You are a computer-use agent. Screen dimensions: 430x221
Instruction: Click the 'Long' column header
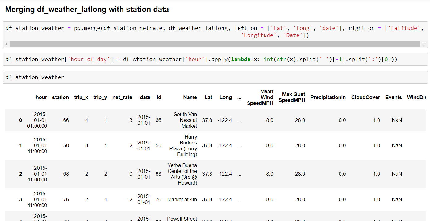pos(226,98)
